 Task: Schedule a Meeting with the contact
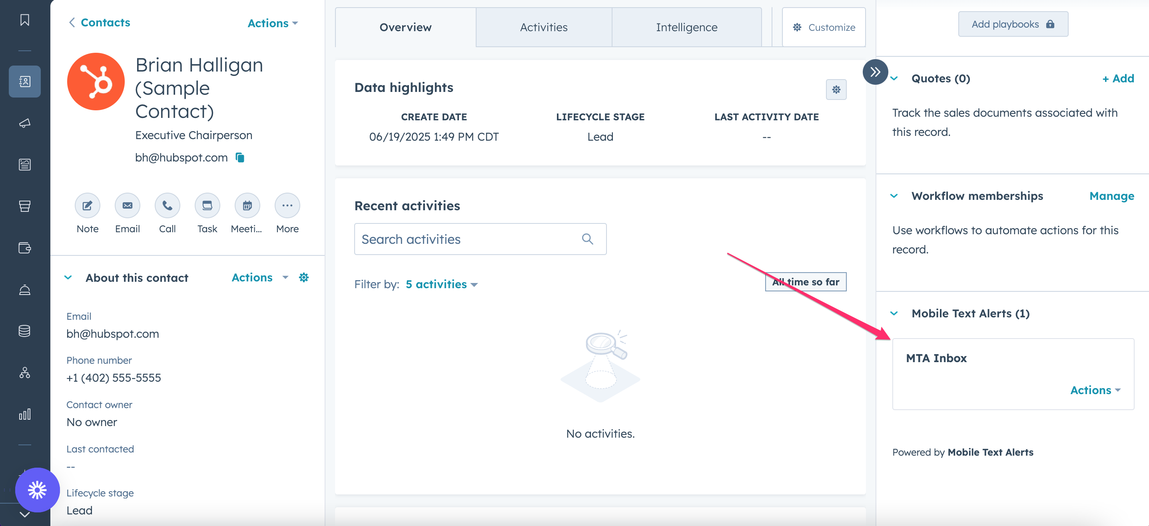247,205
